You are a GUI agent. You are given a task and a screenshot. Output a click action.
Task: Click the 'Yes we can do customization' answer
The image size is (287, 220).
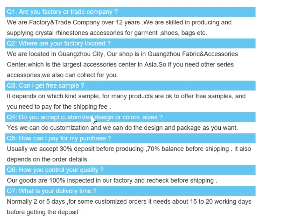click(122, 128)
